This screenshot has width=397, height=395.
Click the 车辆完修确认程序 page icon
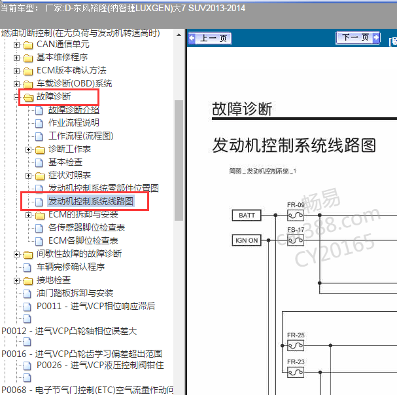point(27,267)
